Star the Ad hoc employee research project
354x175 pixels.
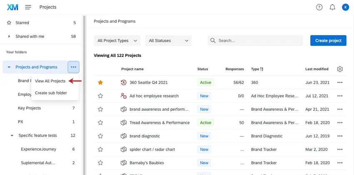click(100, 96)
